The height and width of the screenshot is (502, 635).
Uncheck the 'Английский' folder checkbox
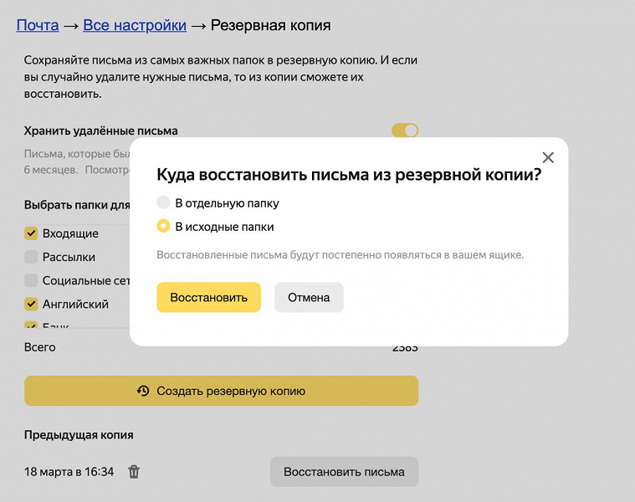coord(31,304)
